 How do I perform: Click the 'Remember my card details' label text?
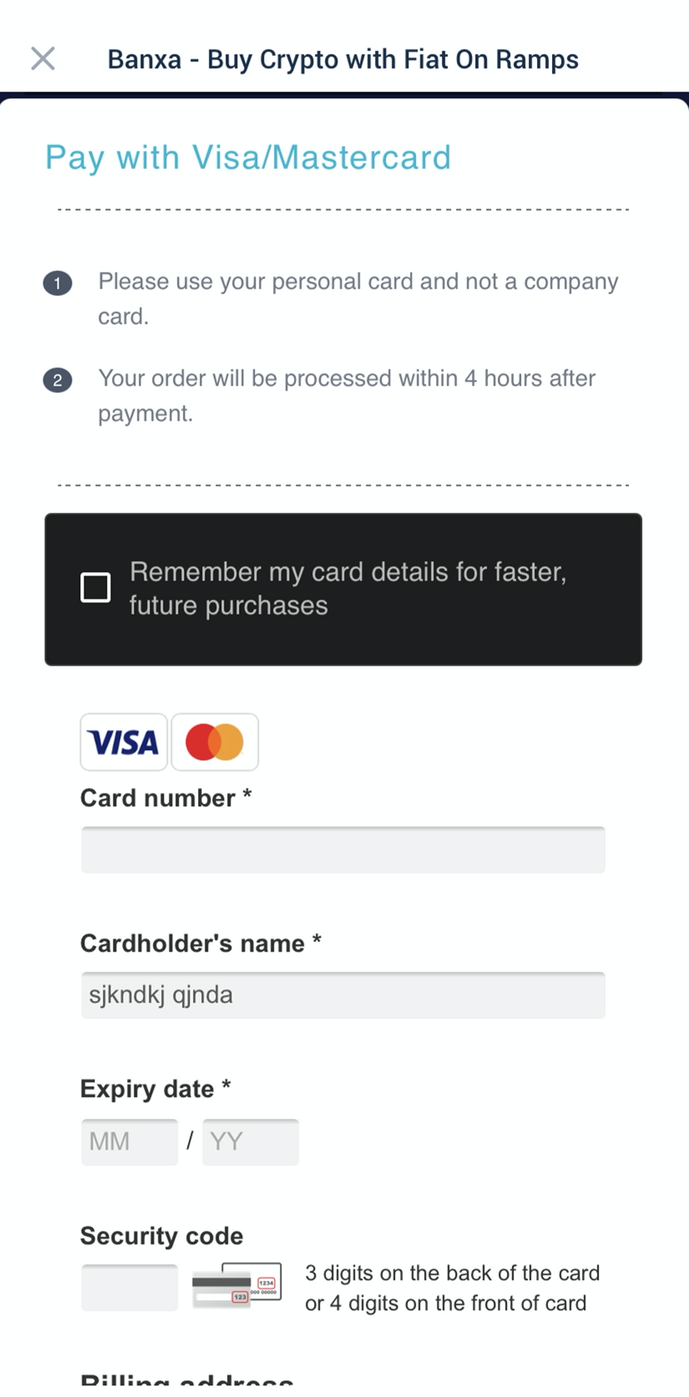point(347,588)
